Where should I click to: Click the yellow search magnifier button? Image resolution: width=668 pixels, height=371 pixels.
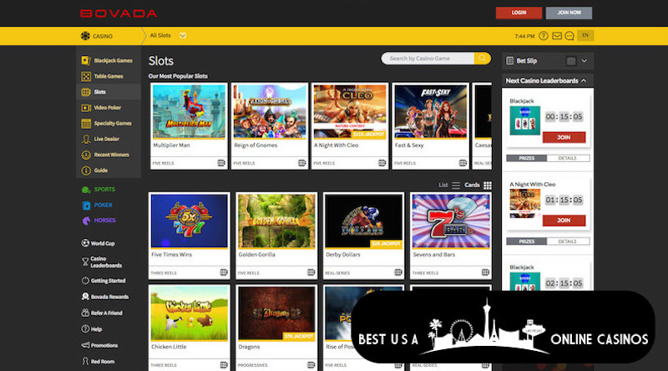click(483, 58)
